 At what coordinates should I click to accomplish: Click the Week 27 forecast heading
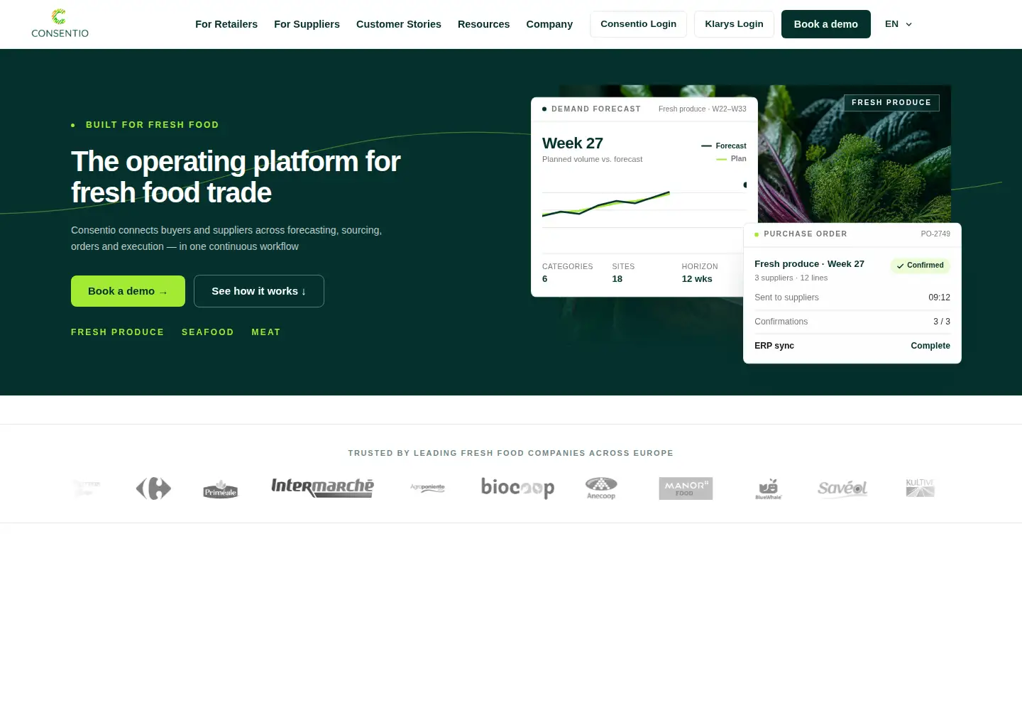573,143
